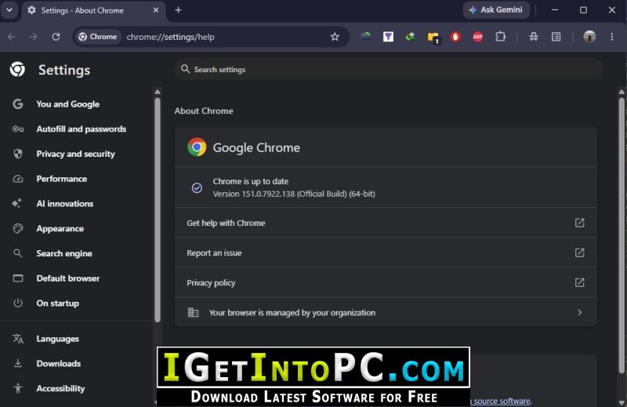Open the incognito-style toolbar icon
Screen dimensions: 627x407
(x=534, y=37)
